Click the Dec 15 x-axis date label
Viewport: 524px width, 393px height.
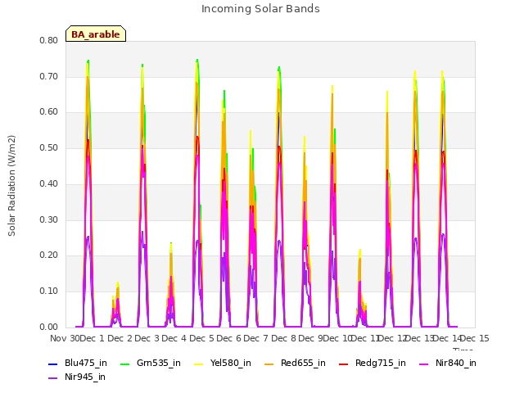point(475,338)
